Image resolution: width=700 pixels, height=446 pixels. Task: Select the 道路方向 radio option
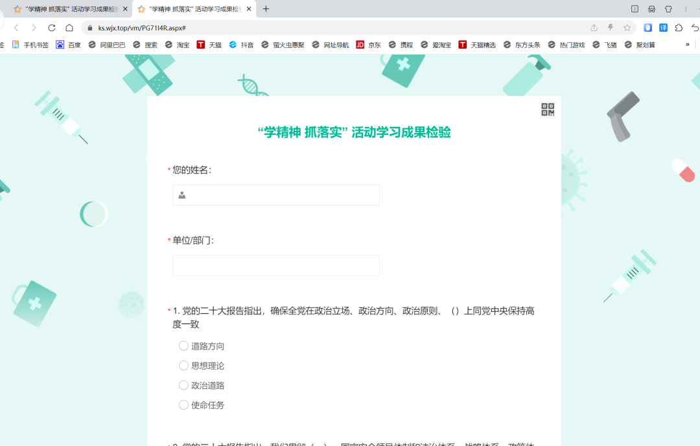click(x=183, y=346)
